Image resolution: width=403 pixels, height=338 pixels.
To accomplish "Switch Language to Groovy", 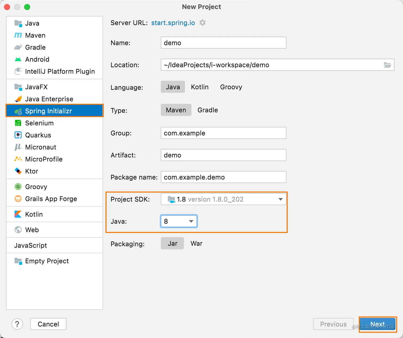I will point(231,87).
